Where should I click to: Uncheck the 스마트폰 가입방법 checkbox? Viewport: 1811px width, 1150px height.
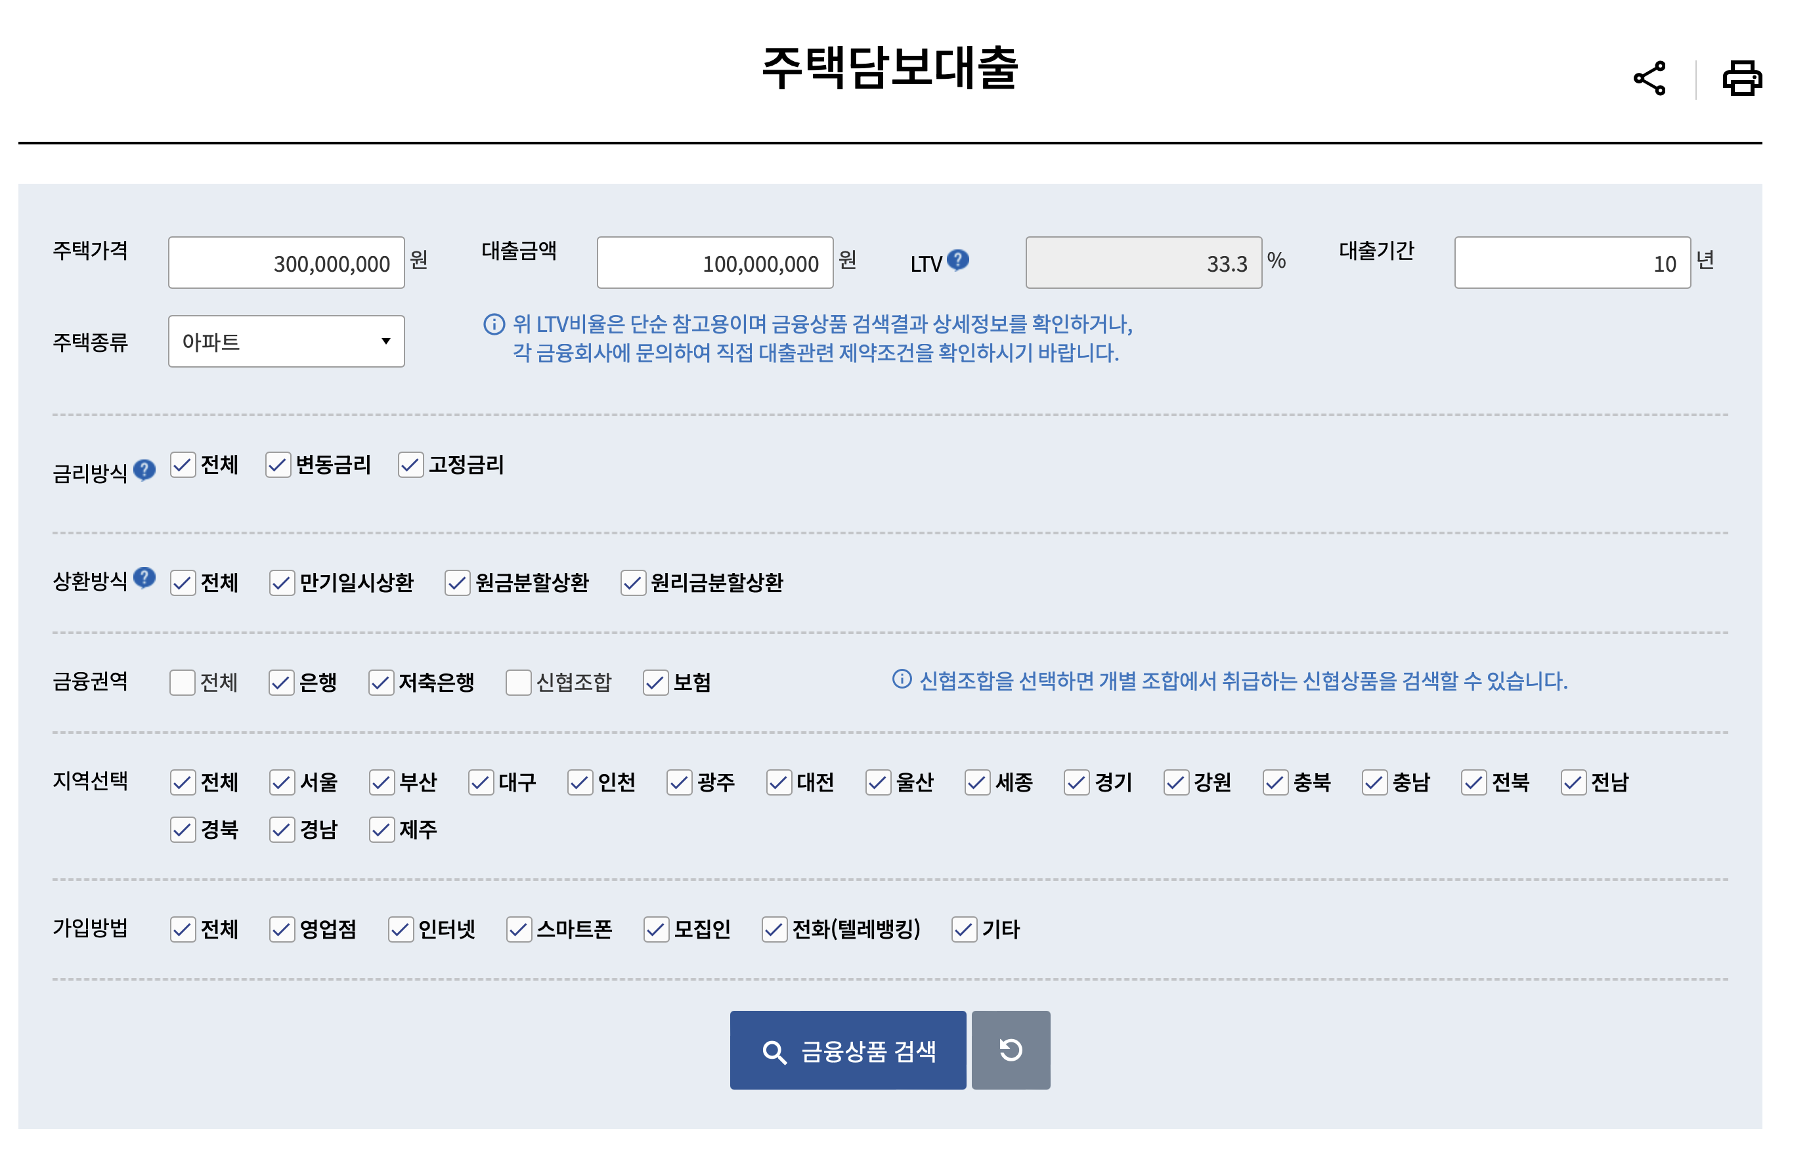coord(518,929)
